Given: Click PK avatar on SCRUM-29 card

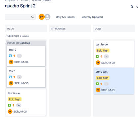Looking at the screenshot, I should tap(98, 90).
